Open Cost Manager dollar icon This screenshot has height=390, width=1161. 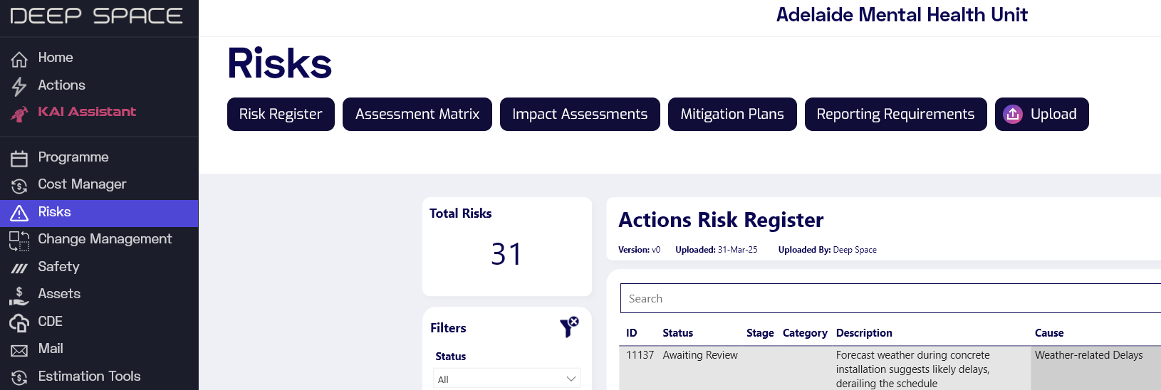click(19, 185)
